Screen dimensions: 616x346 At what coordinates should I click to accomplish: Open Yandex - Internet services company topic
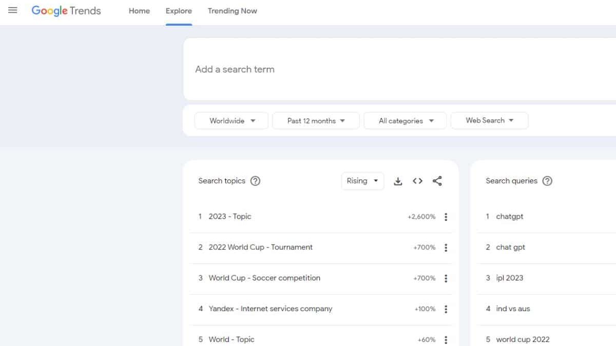click(271, 309)
